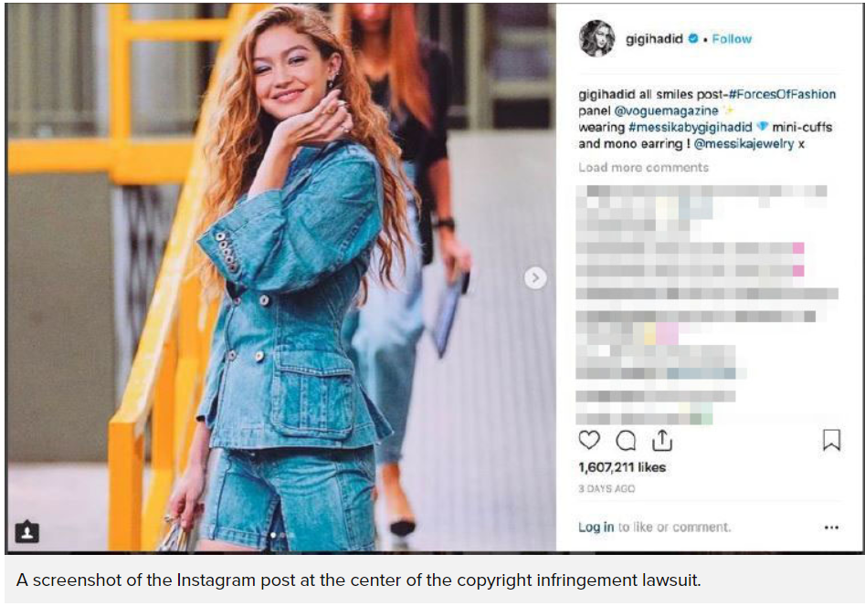Open the #ForcesOfFashion hashtag
Screen dimensions: 865x606
point(782,94)
